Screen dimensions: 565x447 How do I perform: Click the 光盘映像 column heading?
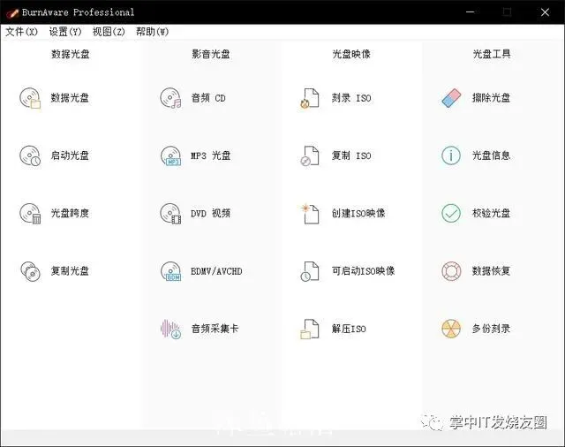click(351, 54)
